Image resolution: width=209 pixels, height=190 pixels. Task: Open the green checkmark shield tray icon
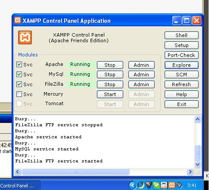(x=156, y=185)
